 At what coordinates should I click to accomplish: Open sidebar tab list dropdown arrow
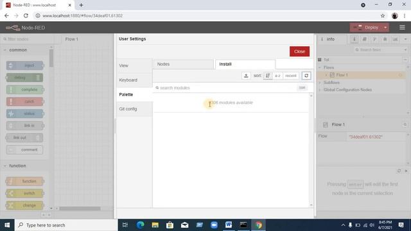(x=405, y=39)
